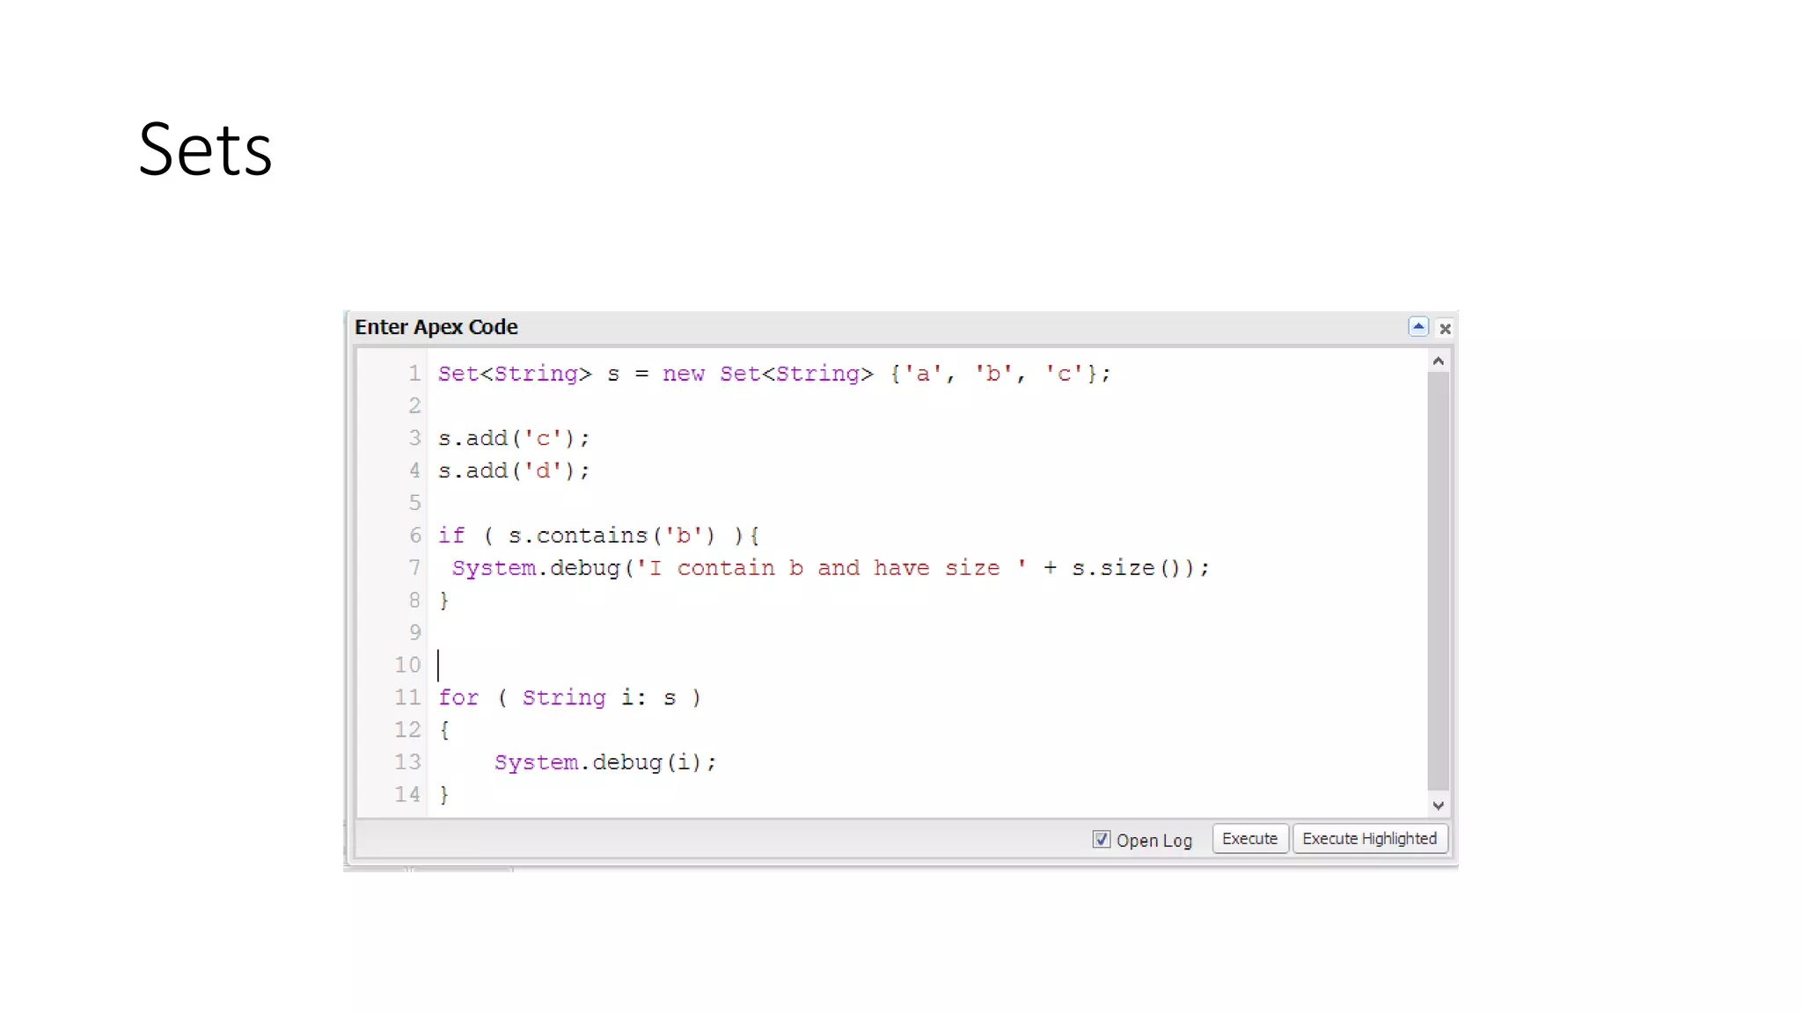The image size is (1802, 1013).
Task: Collapse the Enter Apex Code panel
Action: 1417,327
